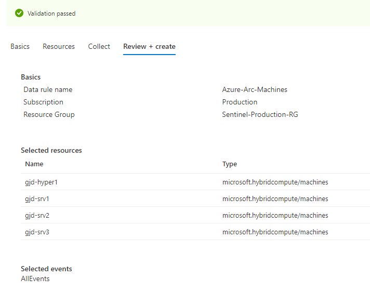Click the green validation passed checkmark icon
The height and width of the screenshot is (305, 370).
click(19, 13)
